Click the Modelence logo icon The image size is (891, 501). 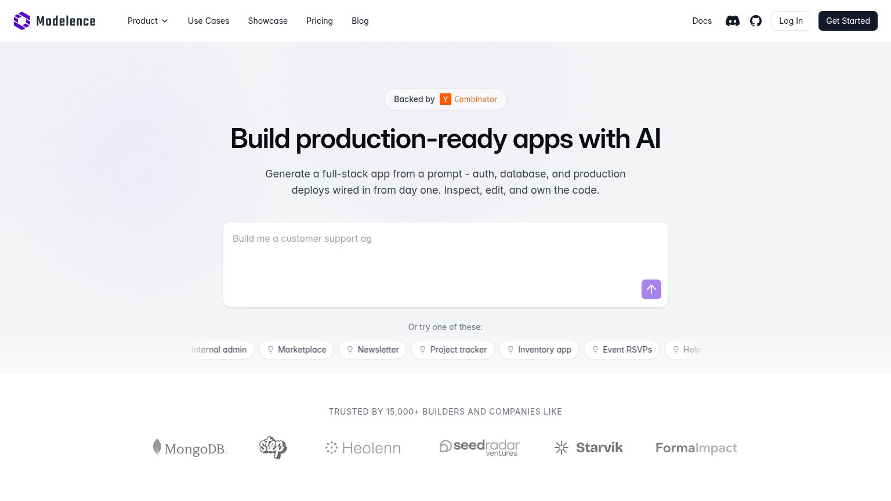tap(22, 21)
